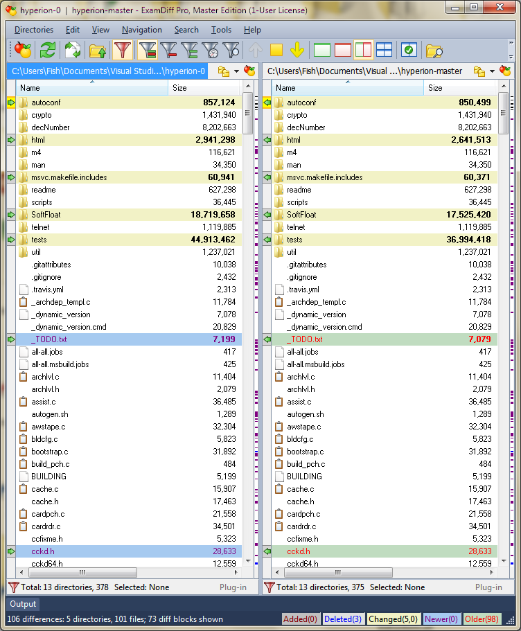The width and height of the screenshot is (521, 631).
Task: Click the left pane apple icon beside path
Action: click(x=249, y=71)
